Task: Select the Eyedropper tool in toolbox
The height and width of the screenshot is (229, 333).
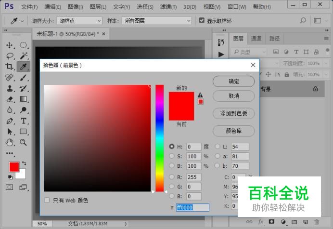Action: [24, 67]
